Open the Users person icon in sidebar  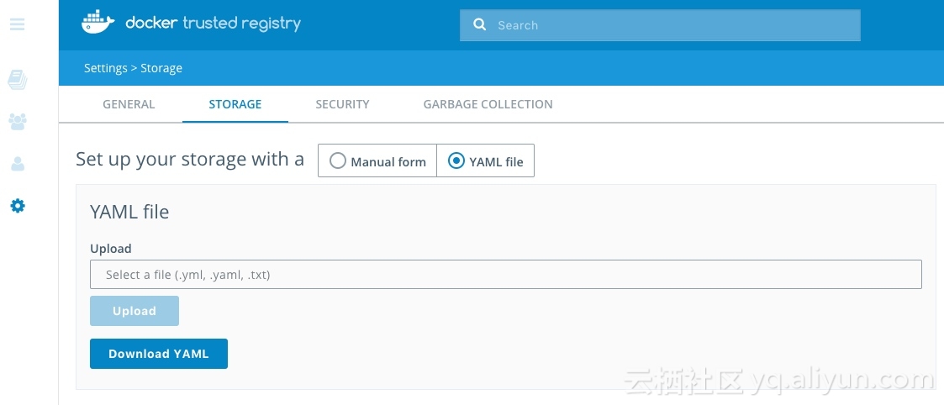point(18,164)
